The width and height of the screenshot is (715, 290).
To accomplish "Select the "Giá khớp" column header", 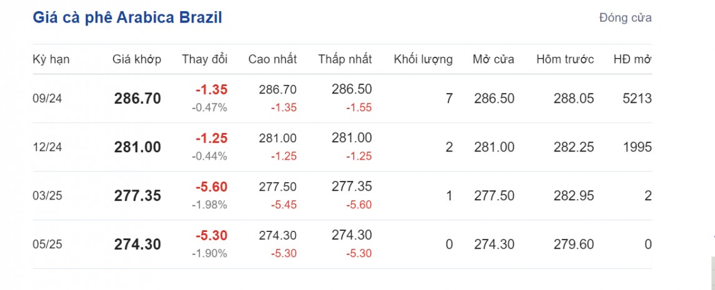I will pos(137,60).
